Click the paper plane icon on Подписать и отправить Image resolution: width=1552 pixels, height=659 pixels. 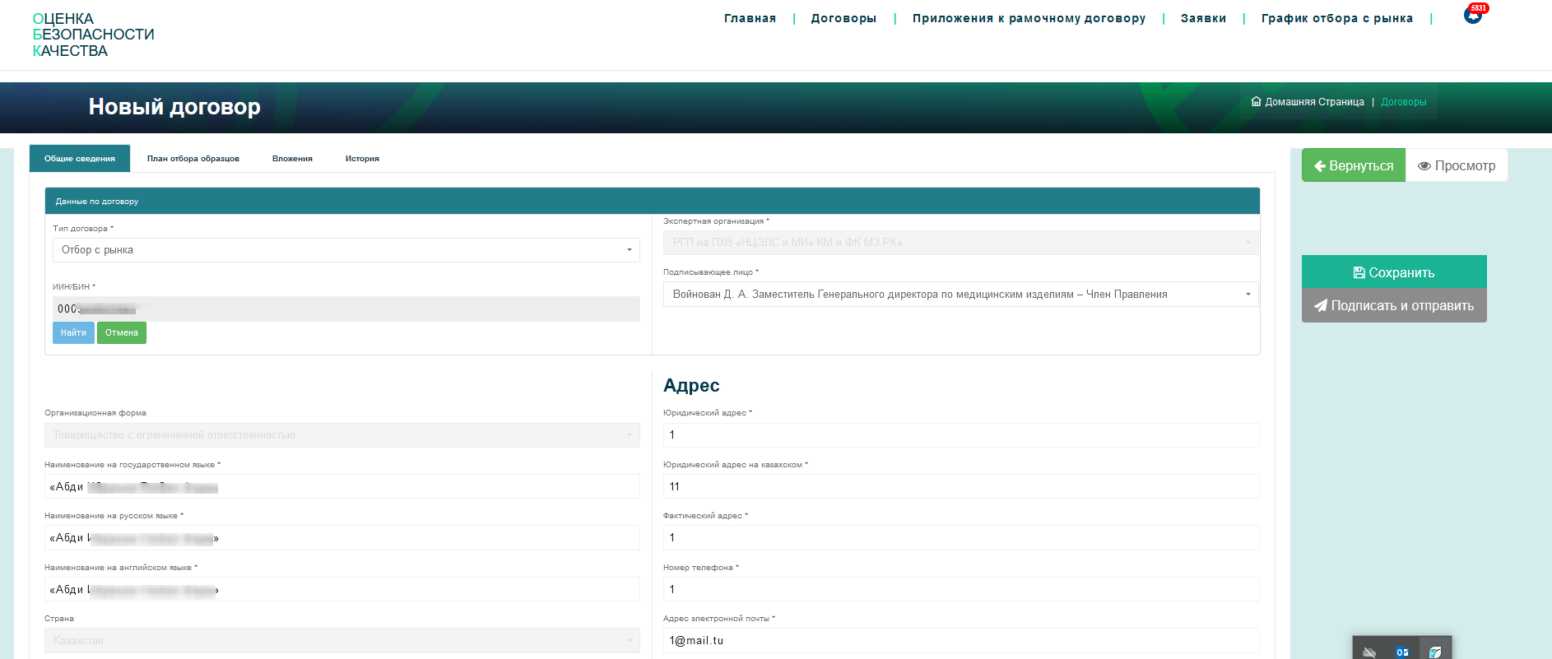coord(1320,306)
